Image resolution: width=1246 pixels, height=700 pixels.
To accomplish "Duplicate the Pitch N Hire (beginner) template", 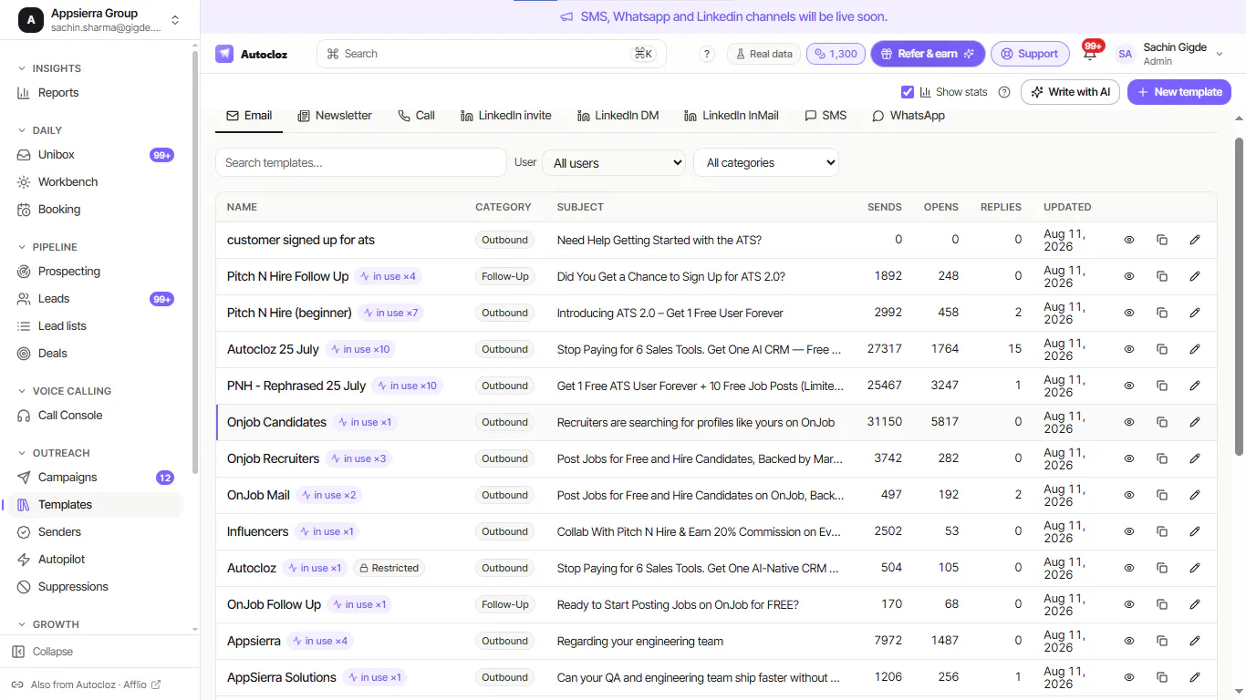I will 1162,313.
